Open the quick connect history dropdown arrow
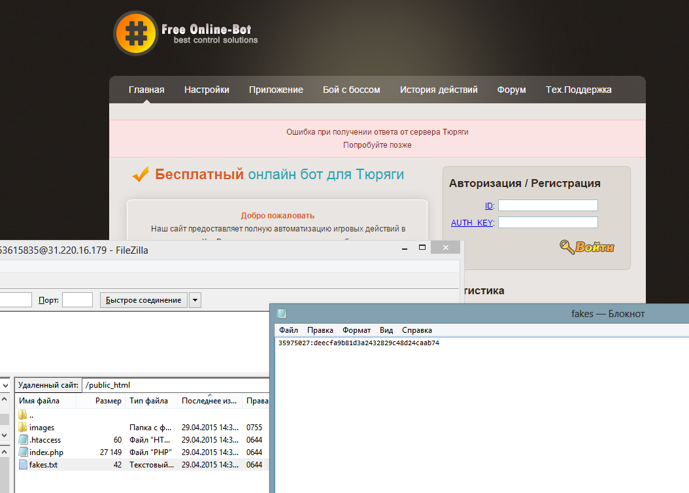The width and height of the screenshot is (689, 493). click(x=195, y=300)
